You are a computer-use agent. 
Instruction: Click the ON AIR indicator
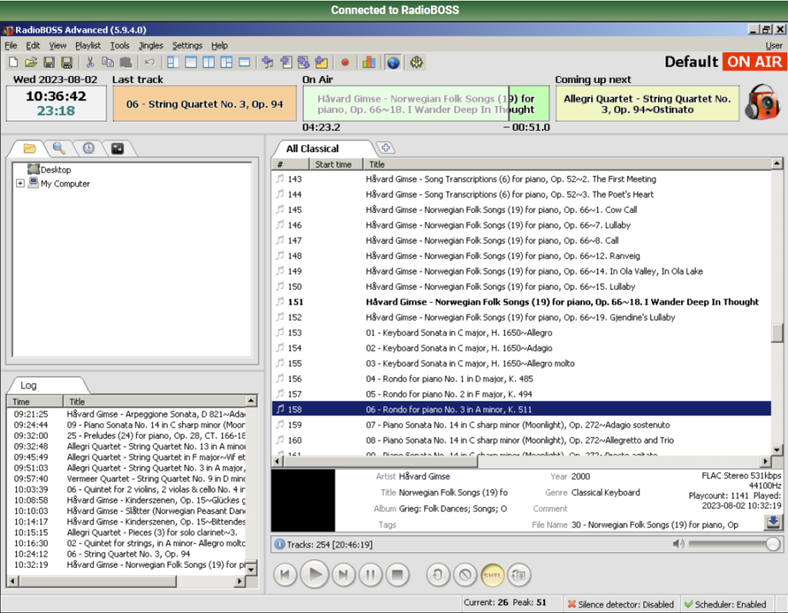coord(754,62)
